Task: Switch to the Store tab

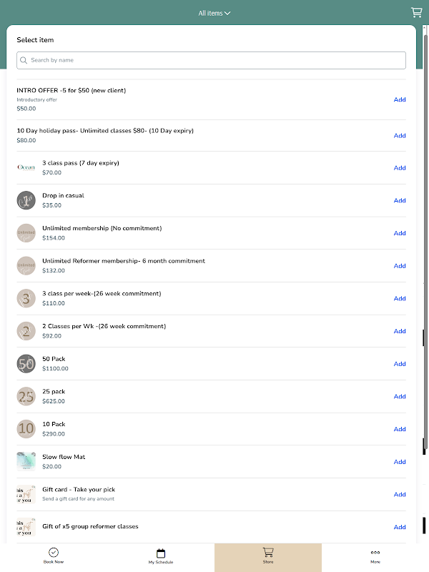Action: pyautogui.click(x=268, y=556)
